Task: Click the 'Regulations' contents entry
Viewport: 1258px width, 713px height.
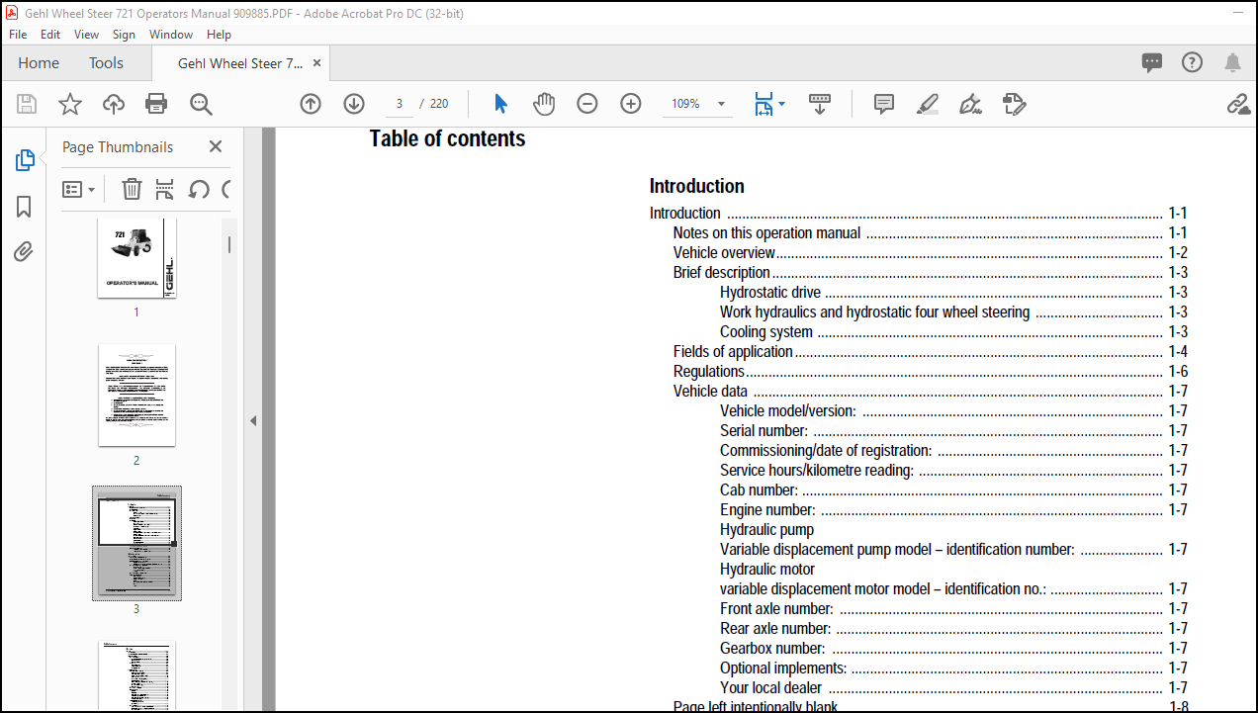Action: tap(709, 372)
